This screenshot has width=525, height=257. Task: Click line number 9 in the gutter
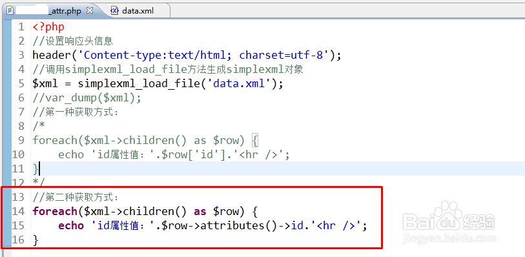coord(21,140)
